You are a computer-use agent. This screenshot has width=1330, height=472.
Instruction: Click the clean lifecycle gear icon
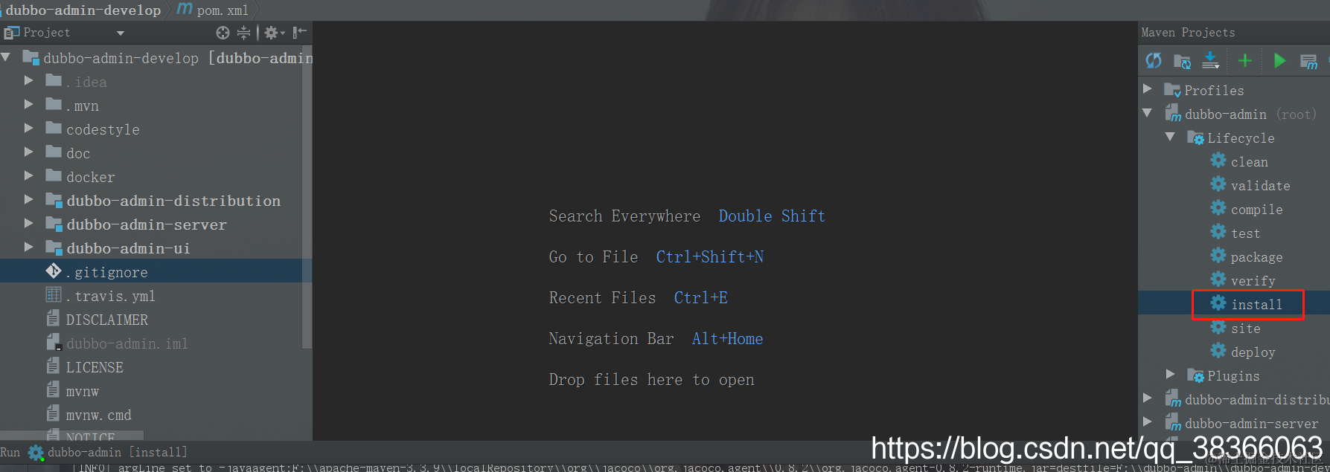(x=1218, y=161)
